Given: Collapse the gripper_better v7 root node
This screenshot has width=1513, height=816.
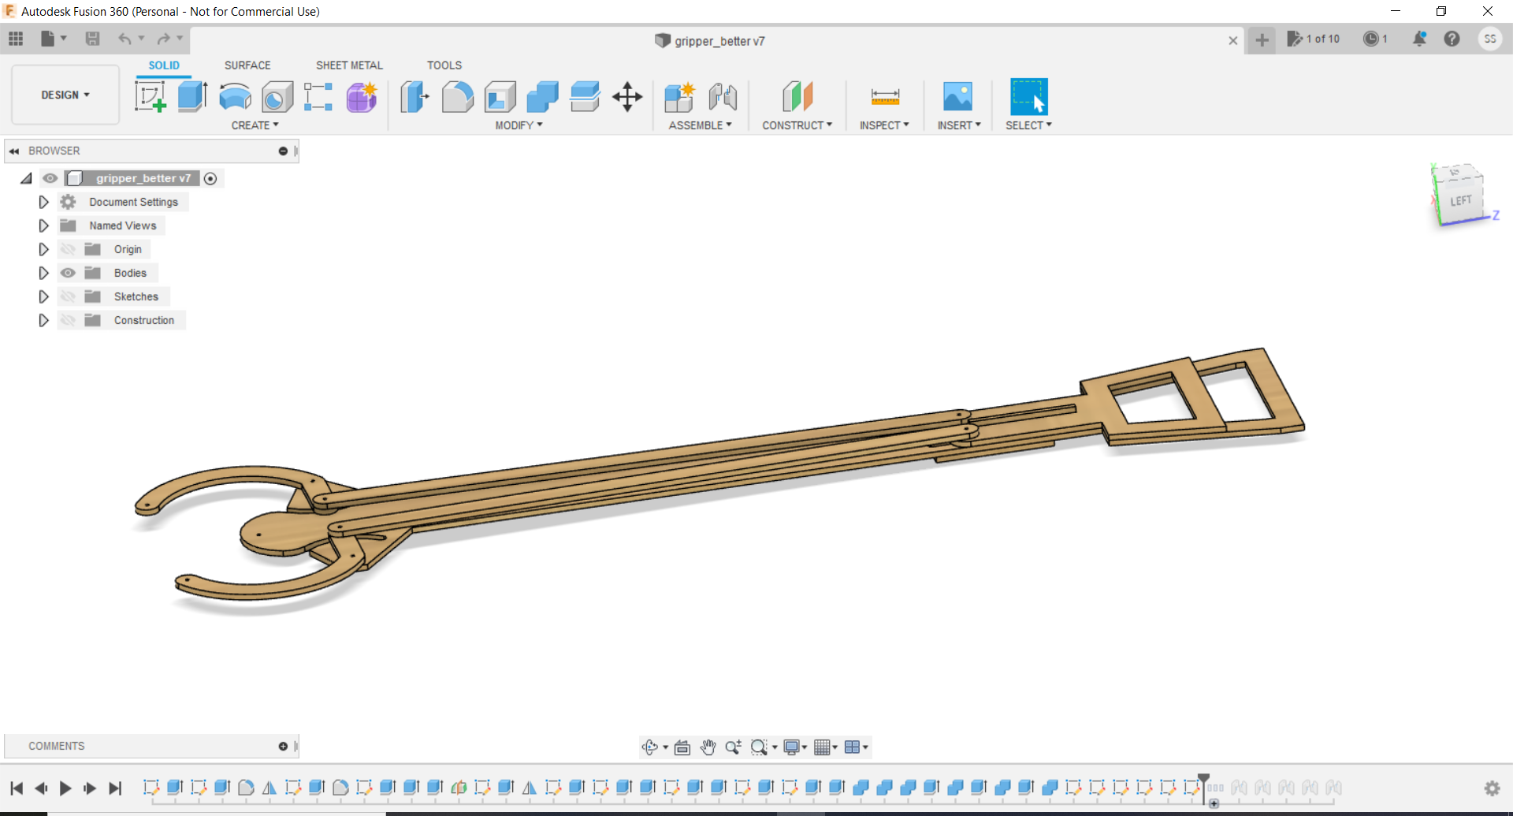Looking at the screenshot, I should [26, 178].
